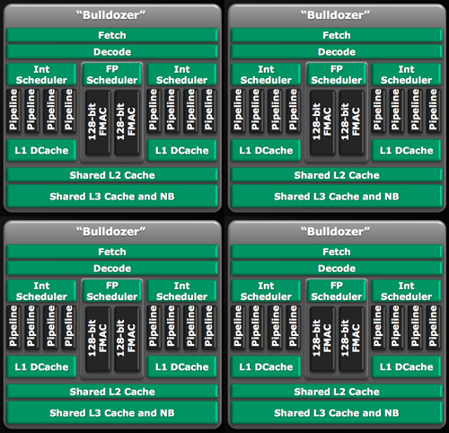Click FP Scheduler in upper-left module

[112, 75]
